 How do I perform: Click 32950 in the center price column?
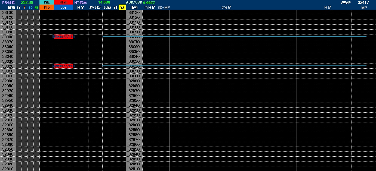[134, 101]
